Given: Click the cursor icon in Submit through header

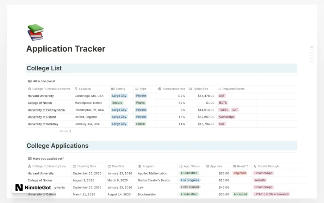Looking at the screenshot, I should (x=255, y=166).
